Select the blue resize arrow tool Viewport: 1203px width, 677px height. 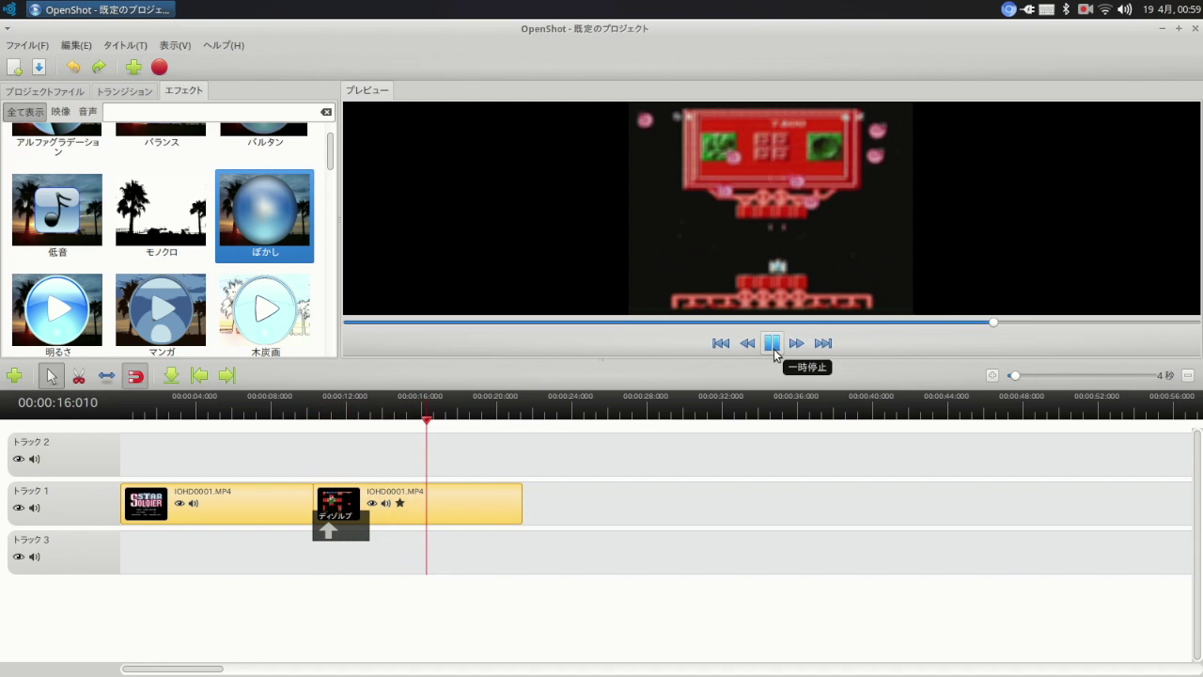(x=107, y=376)
